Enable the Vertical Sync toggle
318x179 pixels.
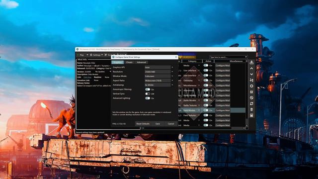tap(148, 94)
